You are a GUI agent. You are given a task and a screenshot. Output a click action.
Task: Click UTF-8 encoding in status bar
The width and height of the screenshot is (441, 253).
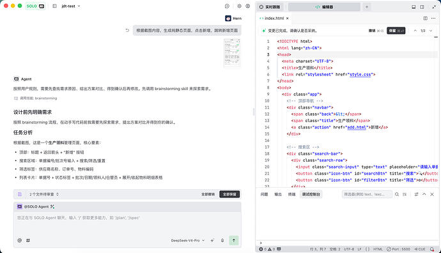(x=349, y=249)
